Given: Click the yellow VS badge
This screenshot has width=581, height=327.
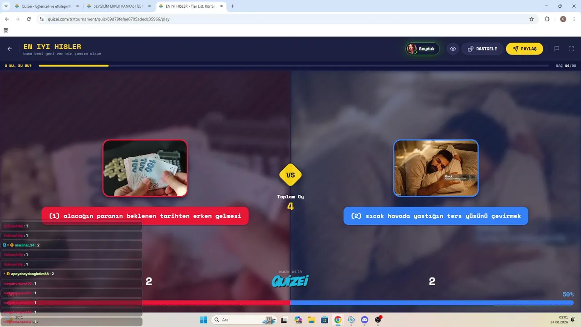Looking at the screenshot, I should 290,175.
